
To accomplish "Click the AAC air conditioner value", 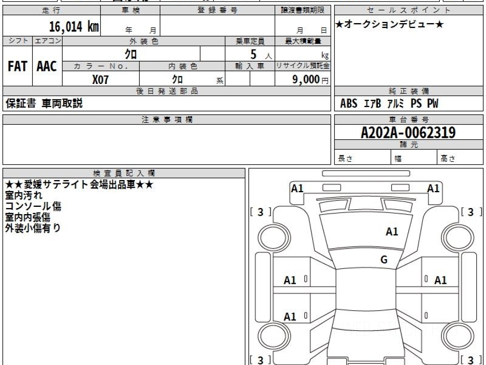I will [47, 67].
